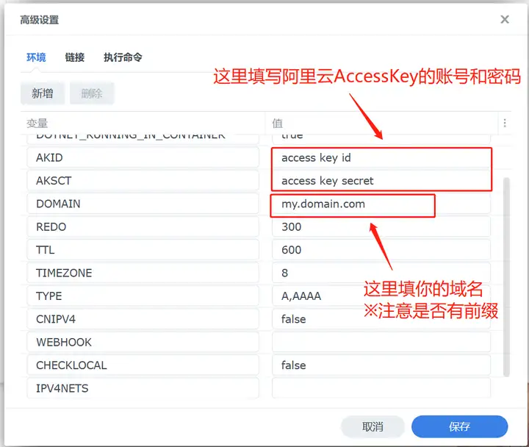This screenshot has width=529, height=447.
Task: Click the 新增 button
Action: coord(43,93)
